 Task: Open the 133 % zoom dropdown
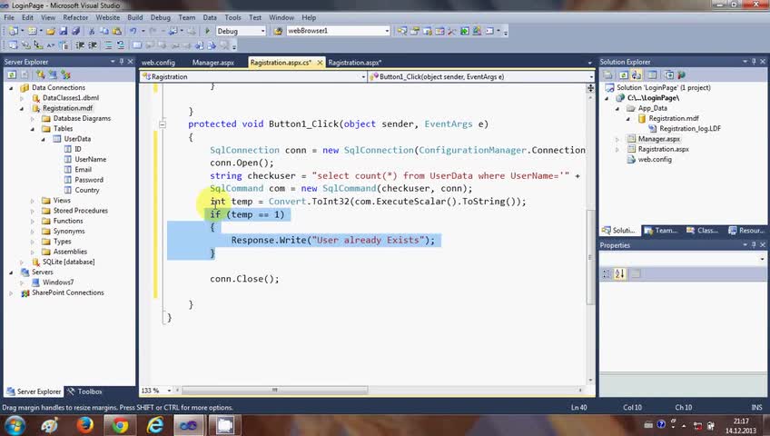169,391
